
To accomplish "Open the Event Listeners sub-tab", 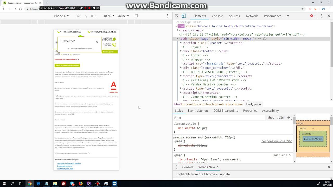I will [198, 111].
